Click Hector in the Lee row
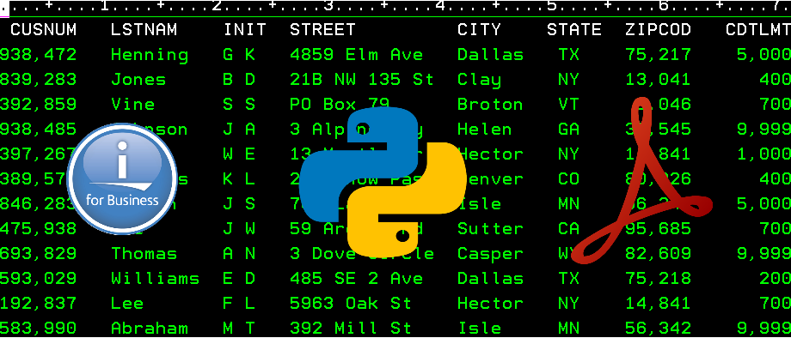The height and width of the screenshot is (338, 791). (x=490, y=303)
